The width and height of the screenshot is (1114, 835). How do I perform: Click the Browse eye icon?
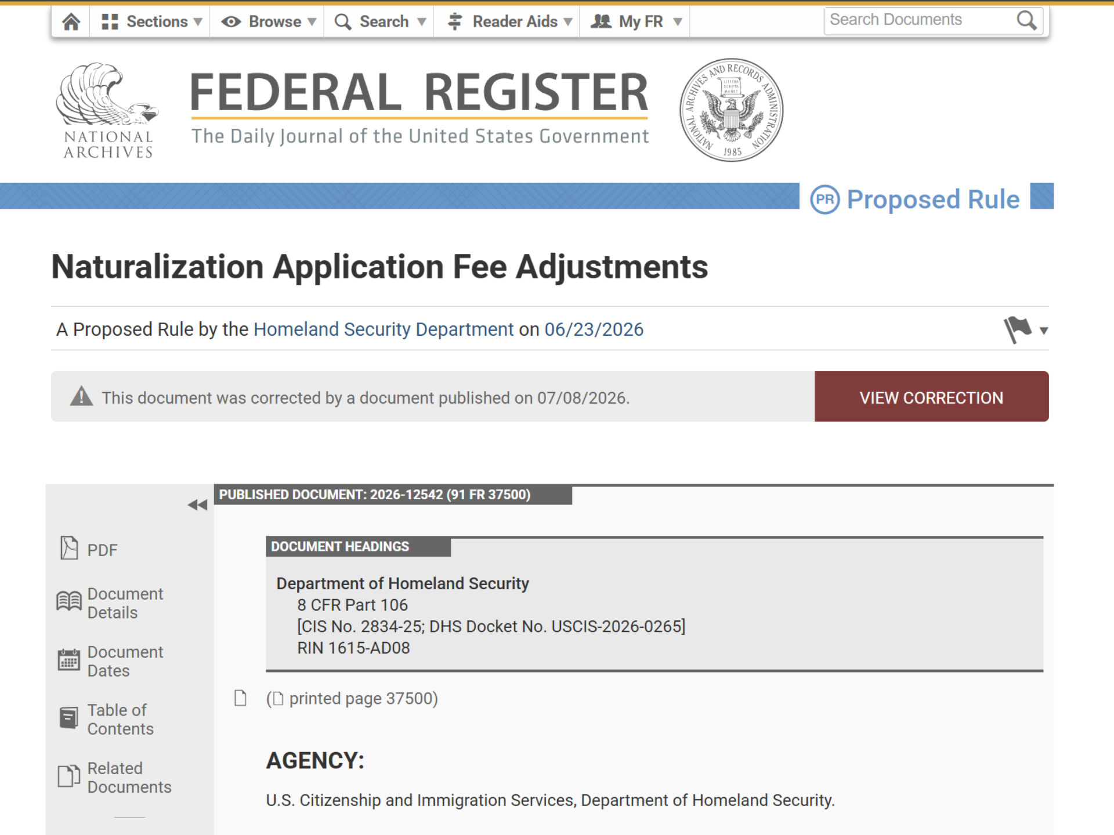point(231,21)
